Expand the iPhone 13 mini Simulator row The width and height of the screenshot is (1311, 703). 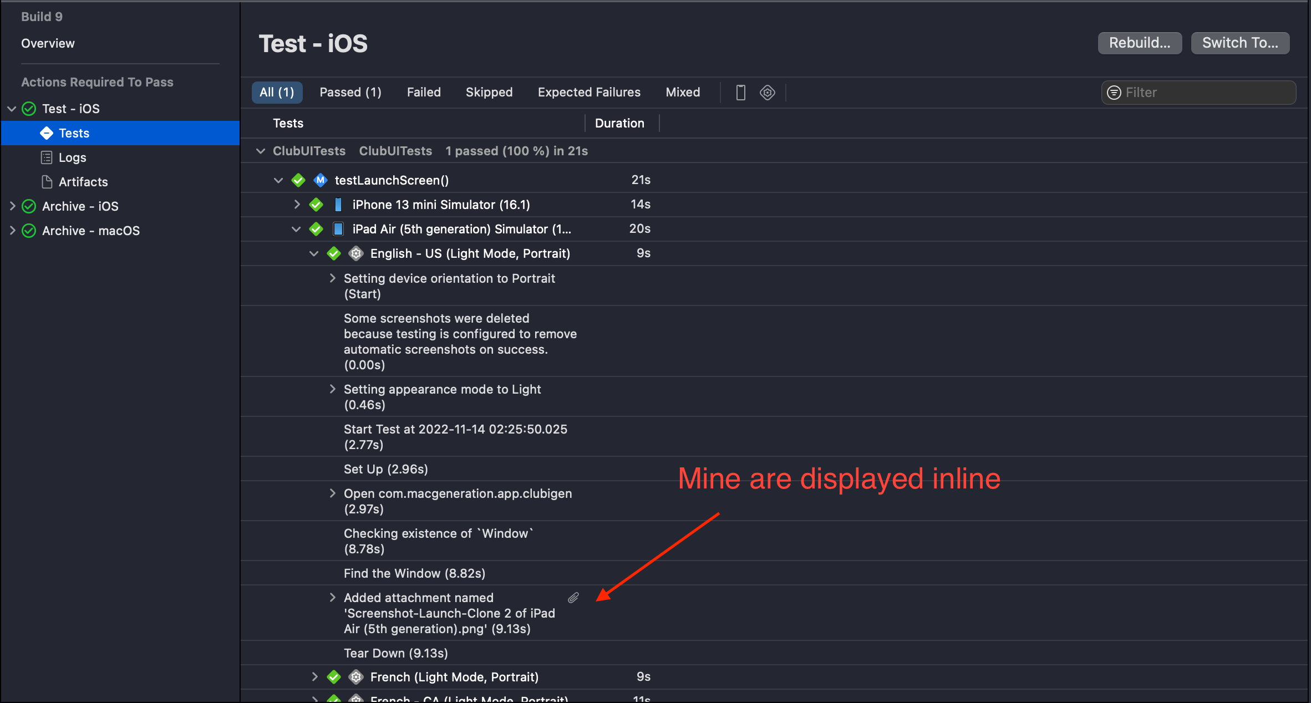tap(297, 205)
